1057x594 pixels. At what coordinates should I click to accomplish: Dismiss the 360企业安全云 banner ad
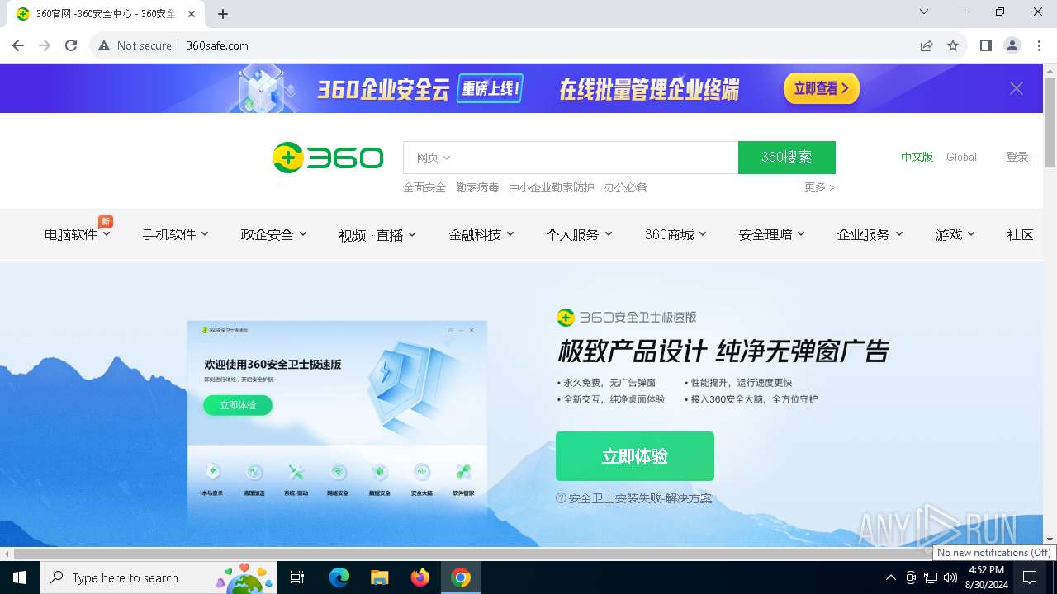point(1017,88)
